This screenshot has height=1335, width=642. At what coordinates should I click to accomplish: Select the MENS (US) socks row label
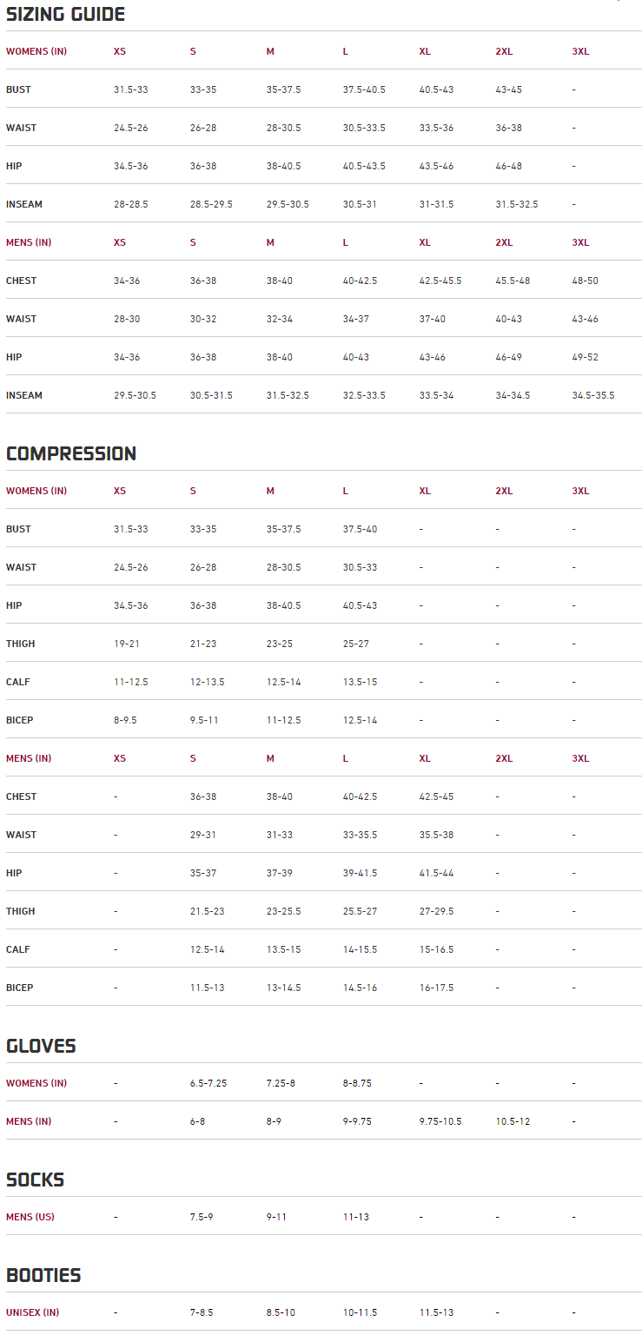click(x=30, y=1218)
